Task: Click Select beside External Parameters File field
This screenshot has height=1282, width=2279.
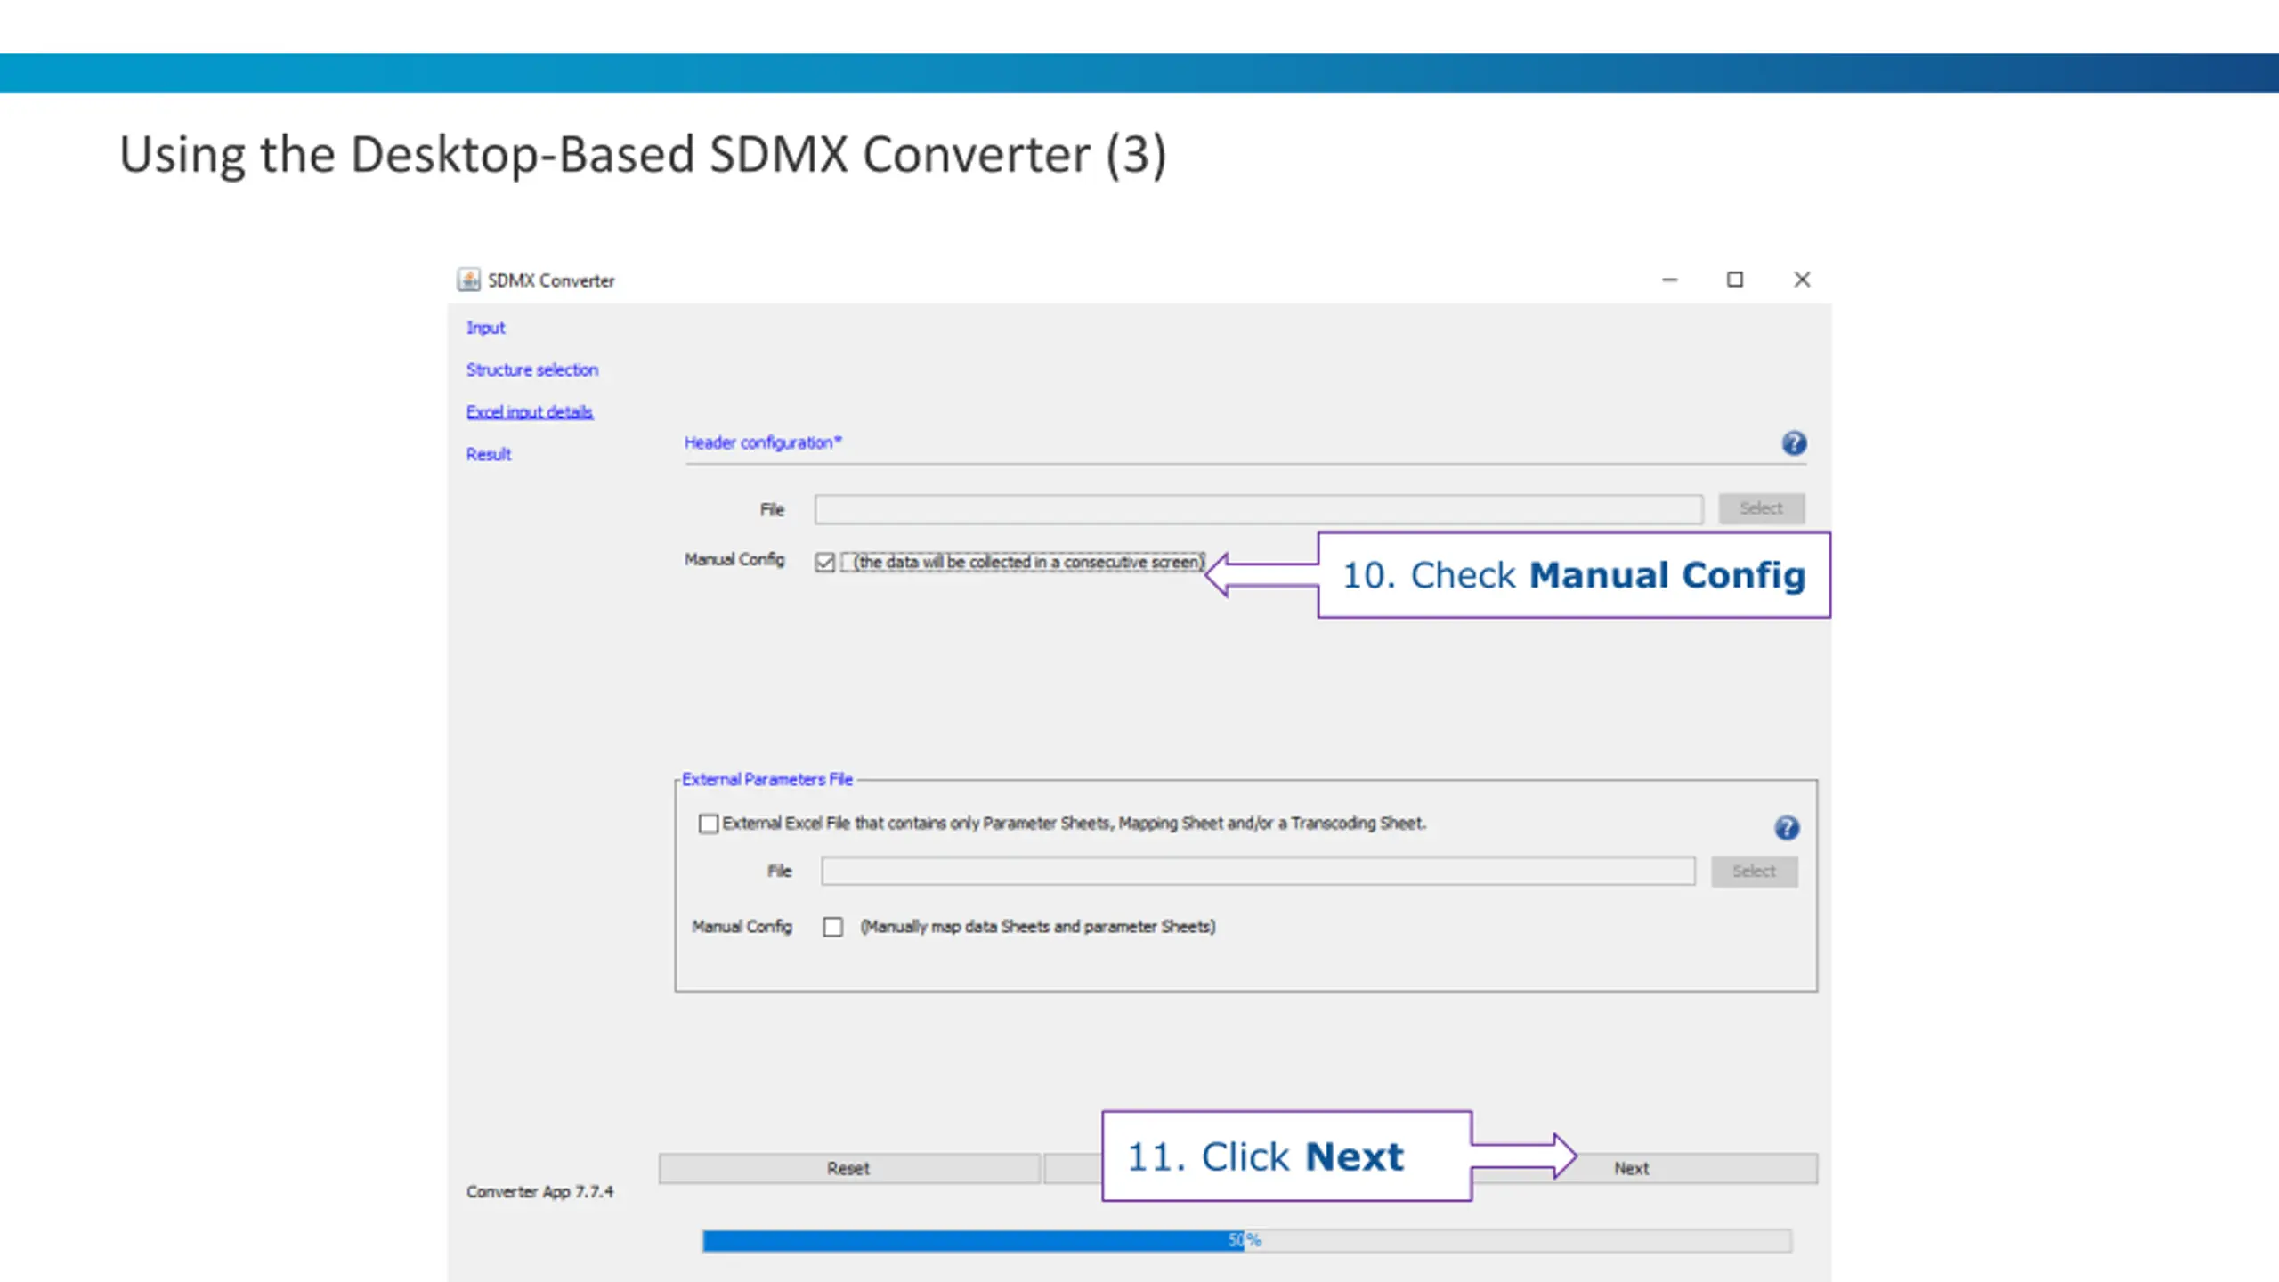Action: point(1754,871)
